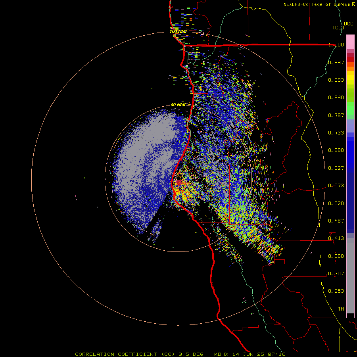Click the Correlation Coefficient KBHX caption text
357x357 pixels.
pyautogui.click(x=180, y=354)
